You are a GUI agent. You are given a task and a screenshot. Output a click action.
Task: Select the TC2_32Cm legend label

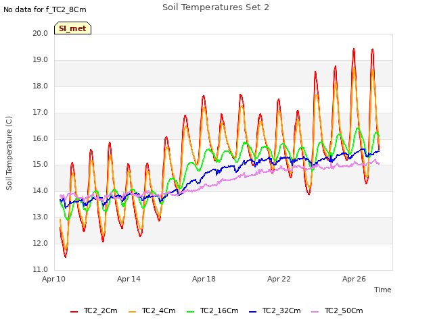(281, 310)
